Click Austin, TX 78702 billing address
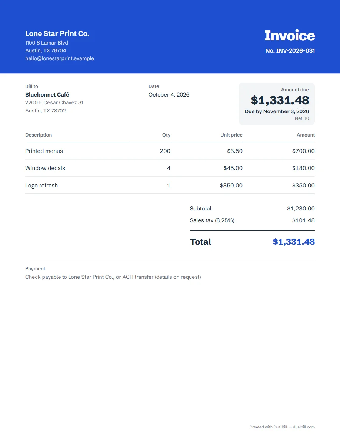The height and width of the screenshot is (441, 340). 46,111
